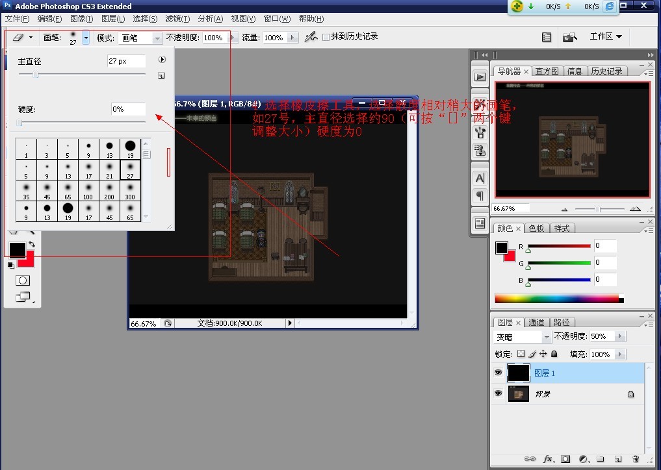The image size is (661, 470).
Task: Open the layer 填充 fill slider arrow
Action: [620, 354]
